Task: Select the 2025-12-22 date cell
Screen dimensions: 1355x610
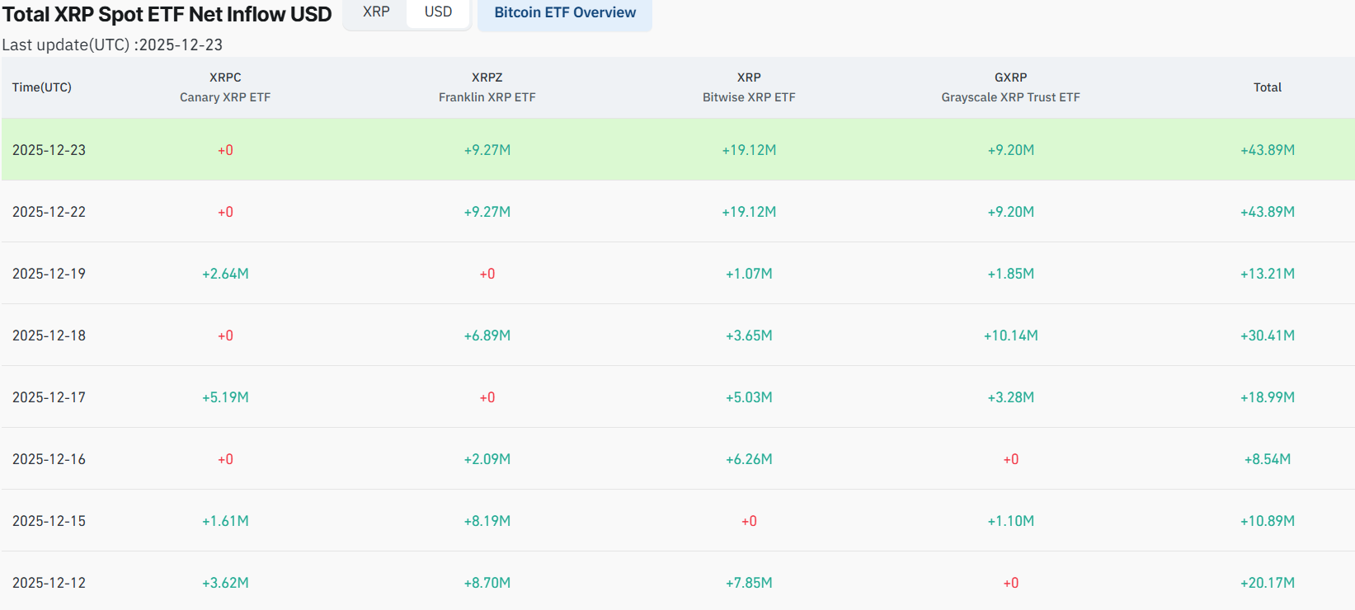Action: [x=49, y=212]
